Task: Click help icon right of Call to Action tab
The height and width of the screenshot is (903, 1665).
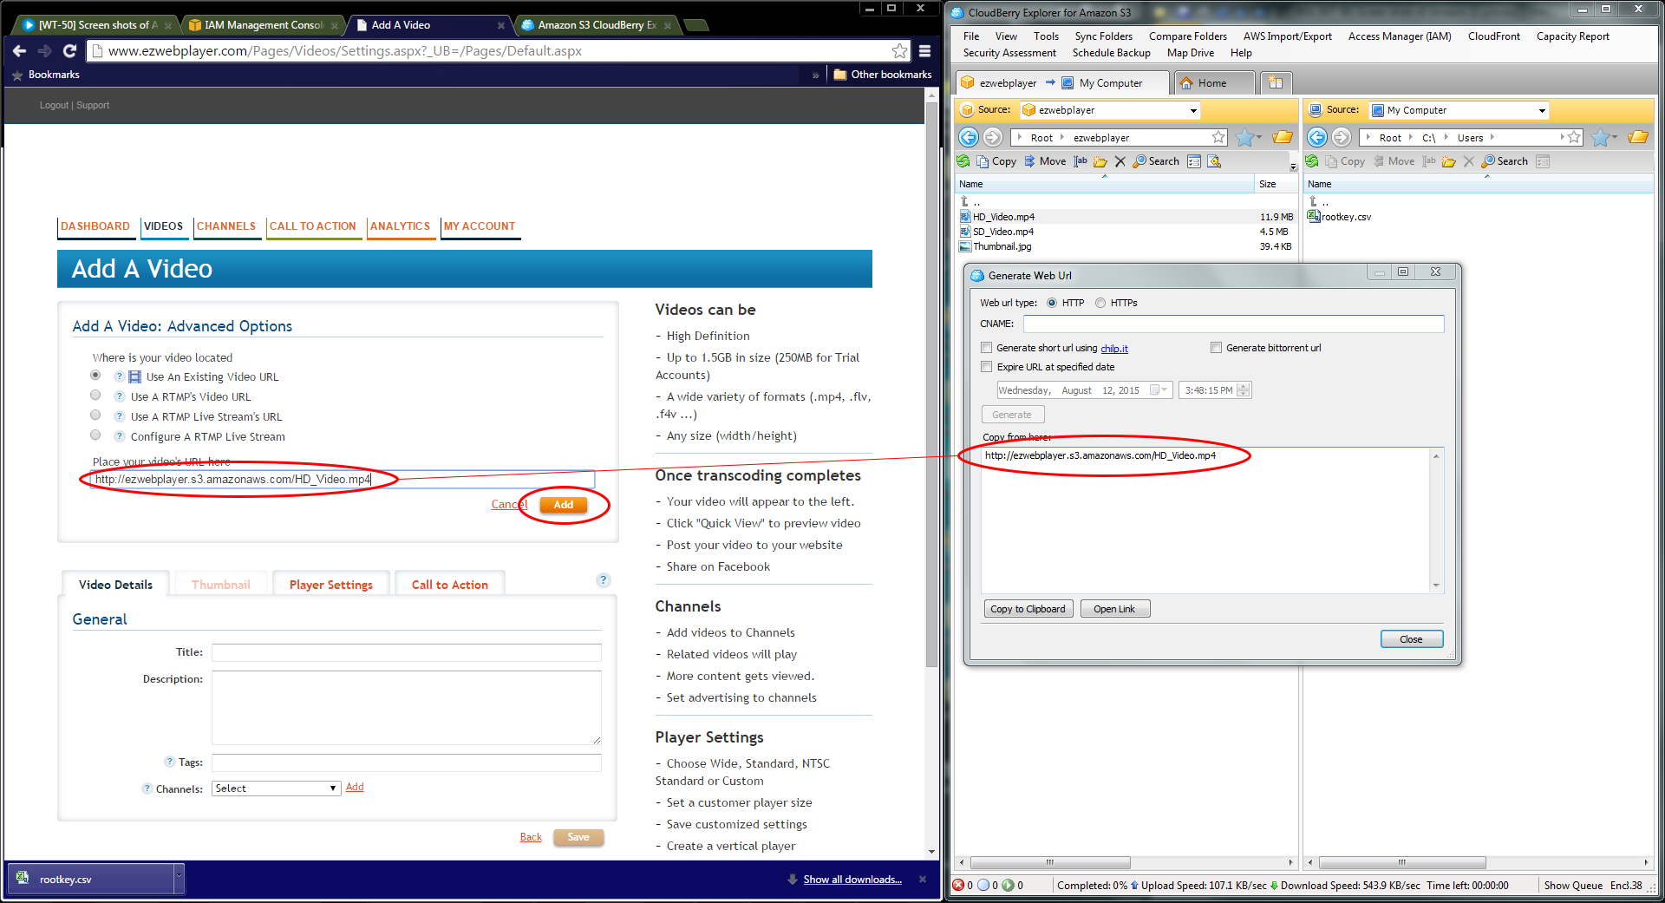Action: [604, 580]
